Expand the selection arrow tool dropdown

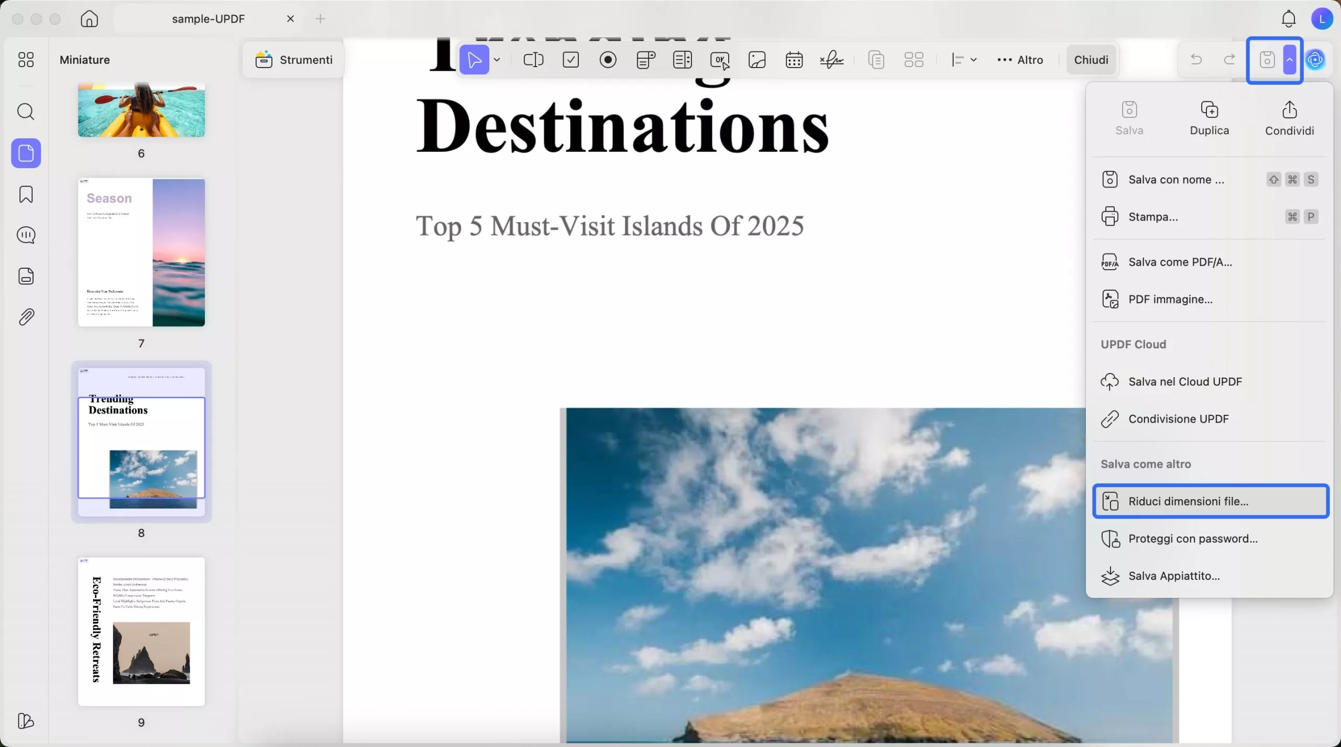pos(497,60)
